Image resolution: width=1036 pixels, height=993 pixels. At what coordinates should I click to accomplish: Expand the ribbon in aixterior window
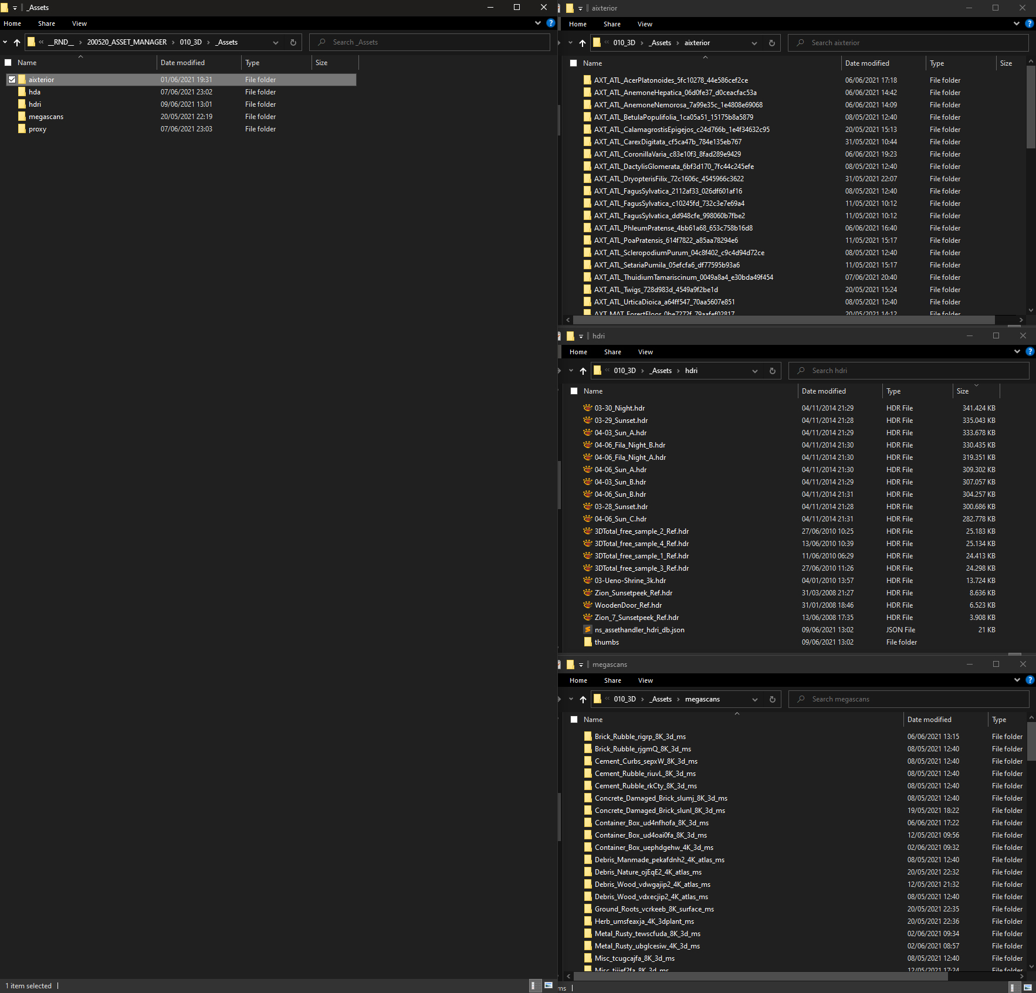[x=1017, y=24]
